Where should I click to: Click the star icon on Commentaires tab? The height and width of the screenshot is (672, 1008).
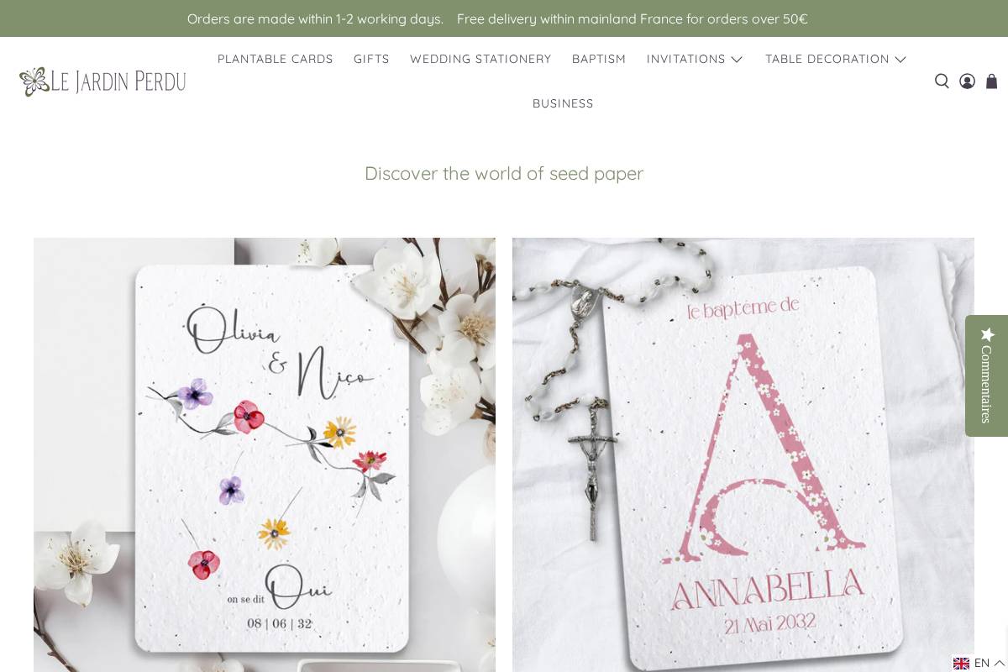[x=988, y=333]
